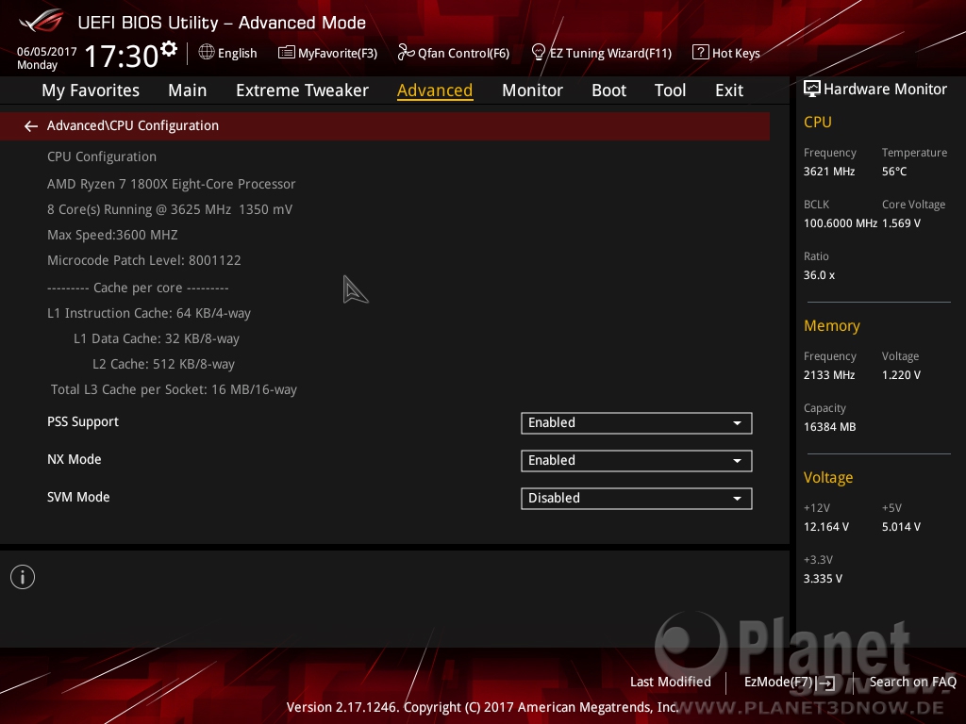Click Microcode Patch Level: 8001122
Screen dimensions: 966x724
tap(144, 260)
